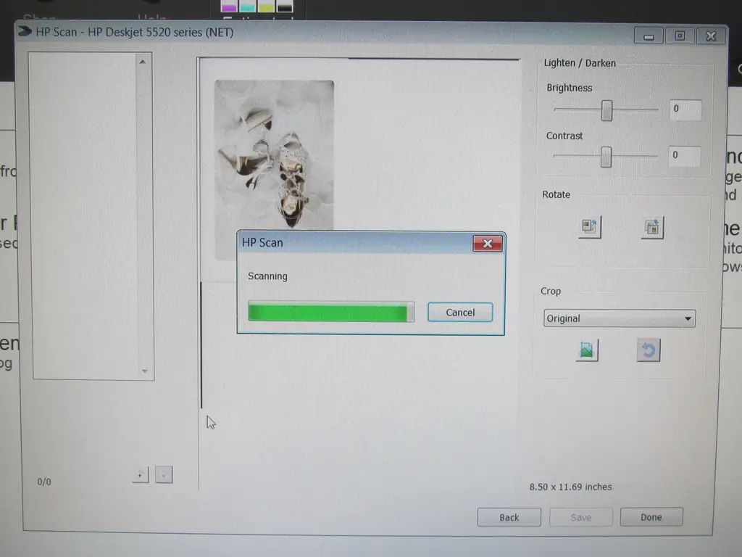The image size is (742, 557).
Task: Click the Contrast slider handle
Action: (x=606, y=157)
